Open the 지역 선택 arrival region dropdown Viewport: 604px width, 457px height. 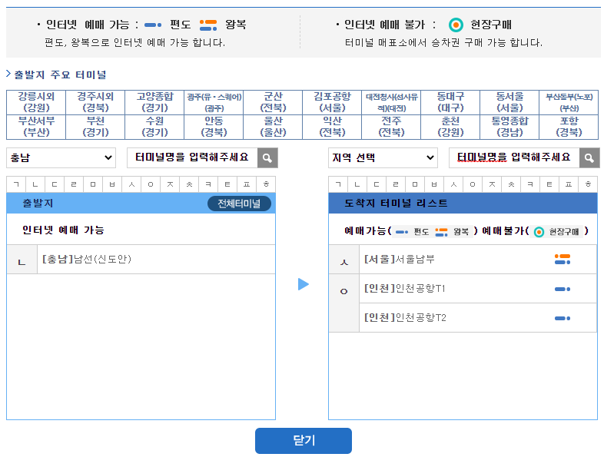pos(383,158)
